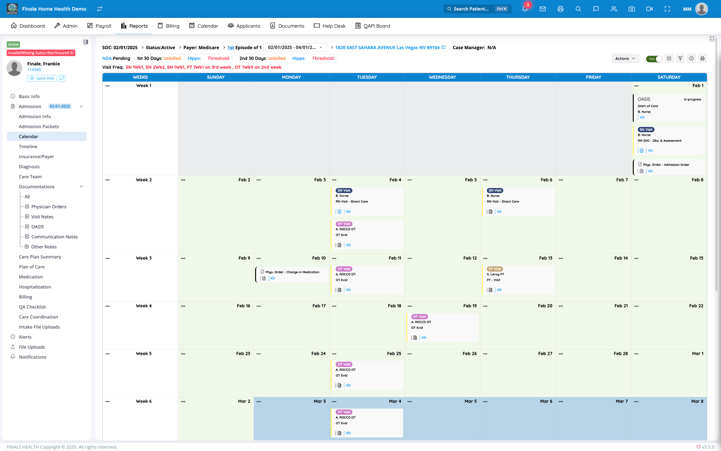Click the calendar print icon beside info
This screenshot has width=721, height=451.
click(702, 58)
